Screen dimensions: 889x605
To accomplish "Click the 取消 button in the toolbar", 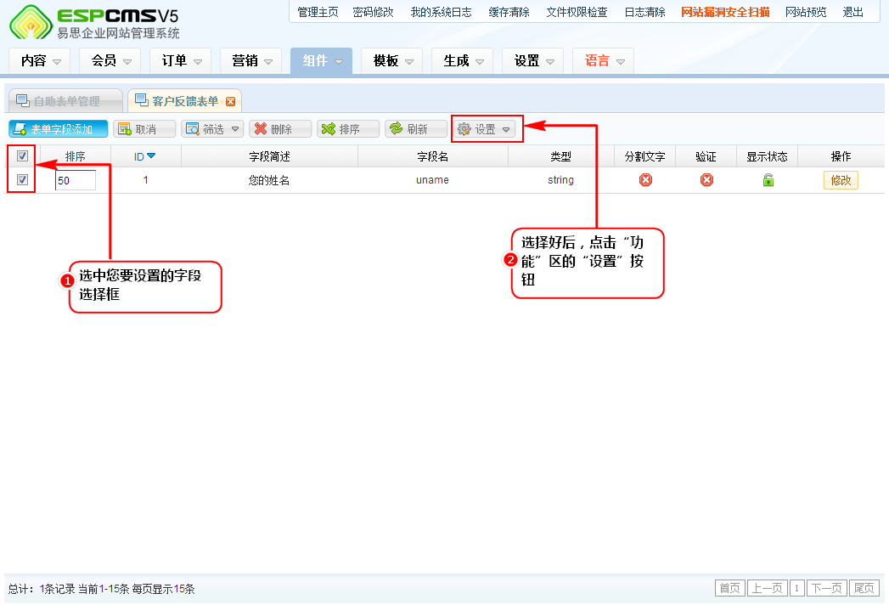I will 144,129.
